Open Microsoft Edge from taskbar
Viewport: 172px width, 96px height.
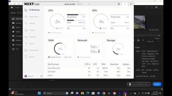(x=88, y=93)
